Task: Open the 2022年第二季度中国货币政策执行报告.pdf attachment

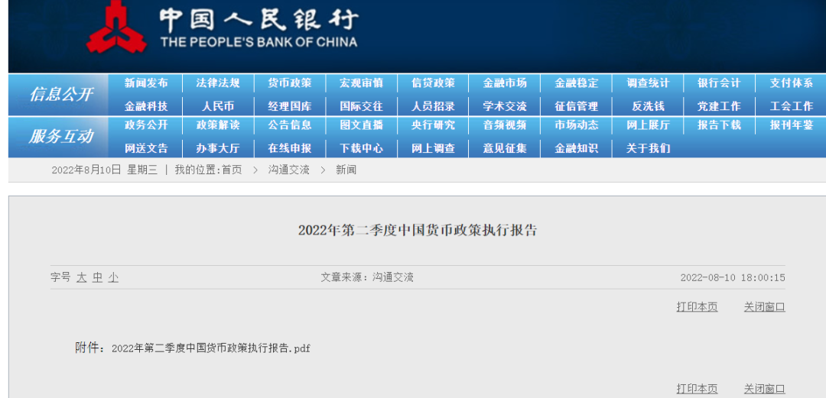Action: point(210,348)
